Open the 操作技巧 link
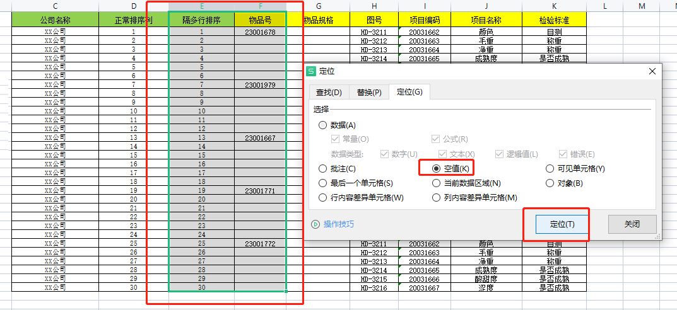Image resolution: width=677 pixels, height=310 pixels. coord(339,224)
